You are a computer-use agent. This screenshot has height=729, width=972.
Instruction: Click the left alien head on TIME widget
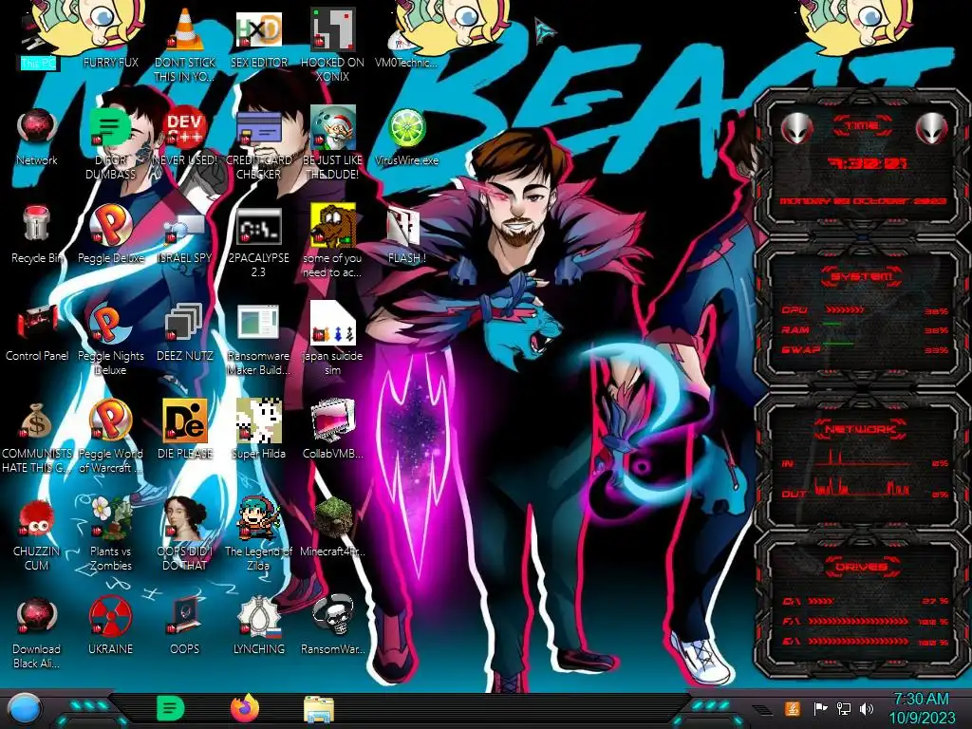pos(796,128)
